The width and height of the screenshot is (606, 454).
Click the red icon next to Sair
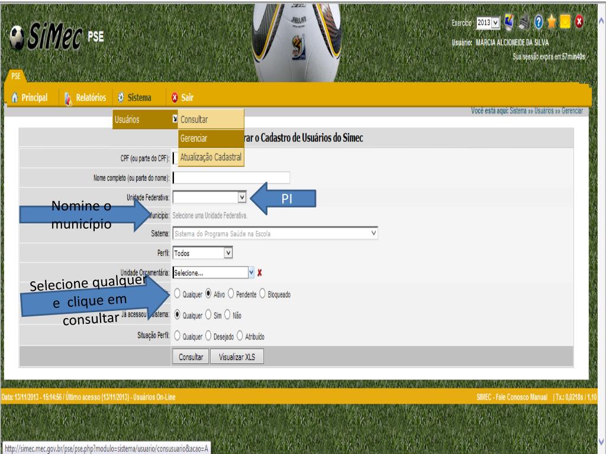tap(175, 98)
